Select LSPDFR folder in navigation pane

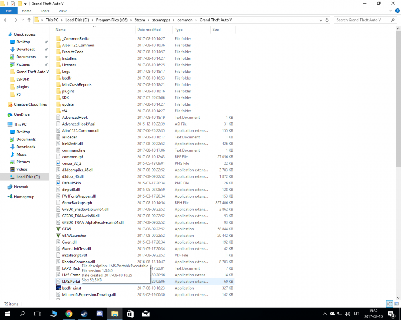[23, 79]
